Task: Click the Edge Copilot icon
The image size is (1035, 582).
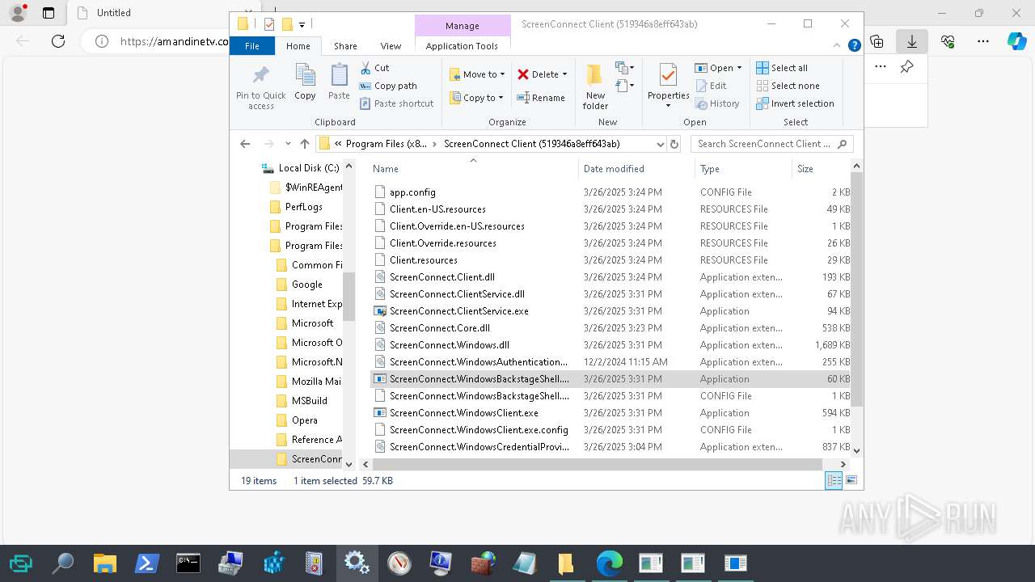Action: point(1016,40)
